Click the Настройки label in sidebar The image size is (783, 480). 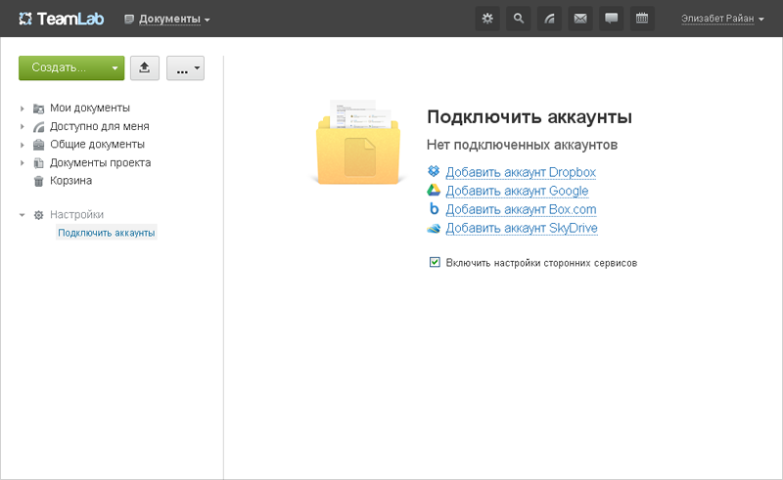pyautogui.click(x=77, y=214)
